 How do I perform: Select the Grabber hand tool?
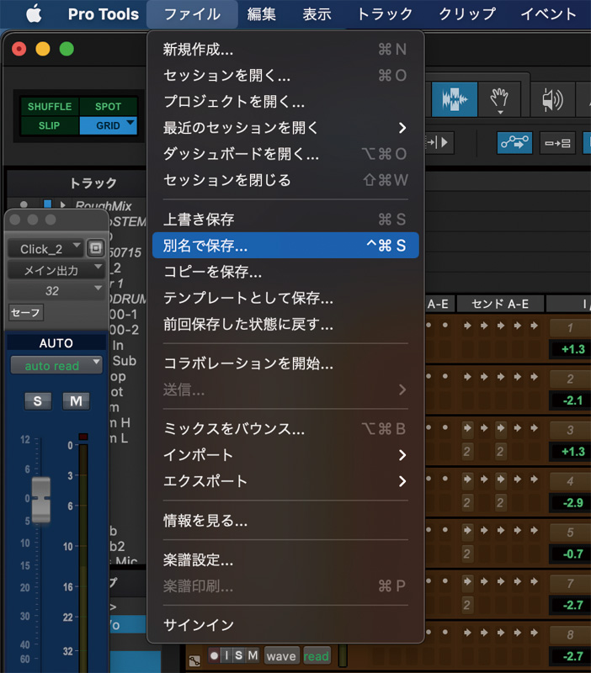point(499,99)
